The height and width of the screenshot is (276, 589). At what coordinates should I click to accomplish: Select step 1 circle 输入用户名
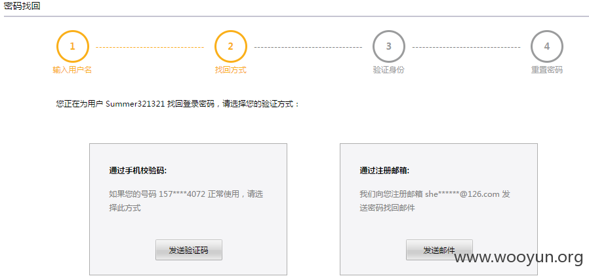pos(73,46)
